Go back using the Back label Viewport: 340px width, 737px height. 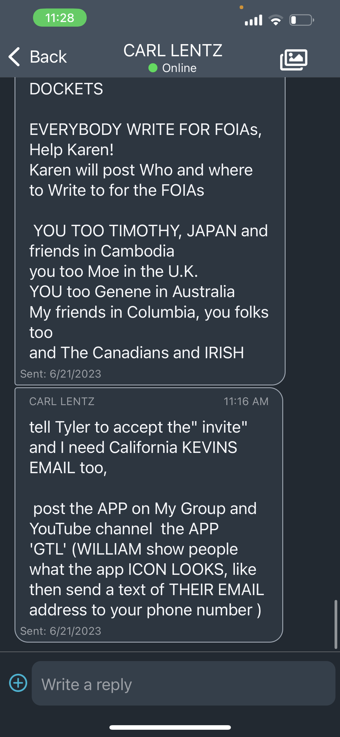point(48,57)
